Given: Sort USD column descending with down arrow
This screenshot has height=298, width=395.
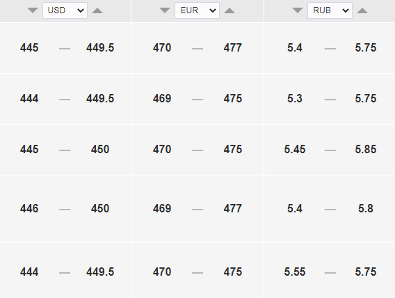Looking at the screenshot, I should (x=33, y=10).
